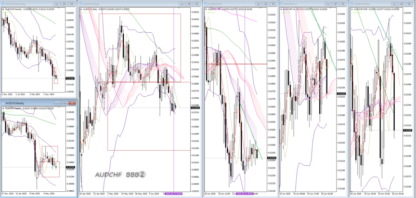Image resolution: width=416 pixels, height=198 pixels.
Task: Click the '1 Nov 2022' date on Monthly axis
Action: [x=7, y=94]
